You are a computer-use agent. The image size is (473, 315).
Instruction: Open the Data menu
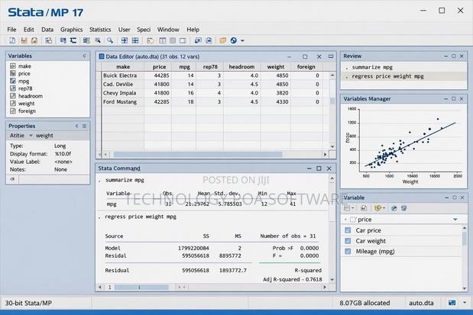(47, 30)
